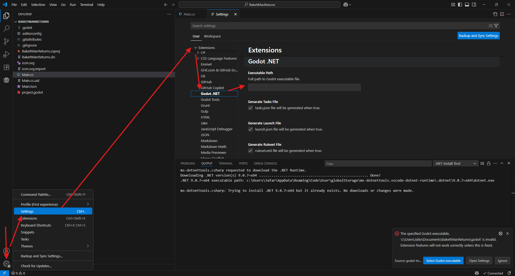The width and height of the screenshot is (515, 276).
Task: Collapse the Extensions settings group
Action: pyautogui.click(x=196, y=48)
